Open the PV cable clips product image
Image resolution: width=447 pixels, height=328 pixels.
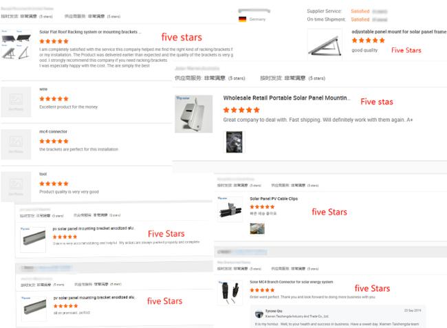pyautogui.click(x=230, y=210)
